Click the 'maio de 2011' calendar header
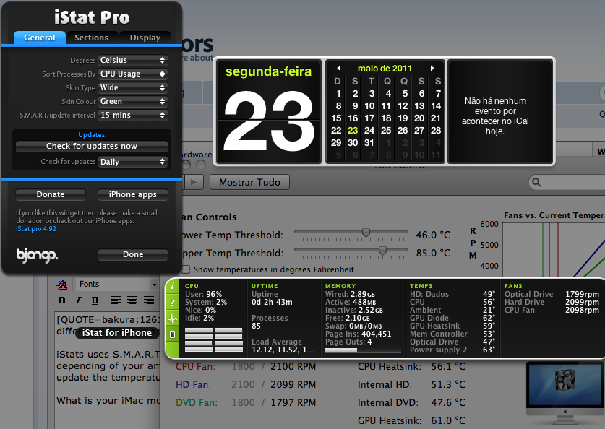Viewport: 605px width, 429px height. point(385,69)
